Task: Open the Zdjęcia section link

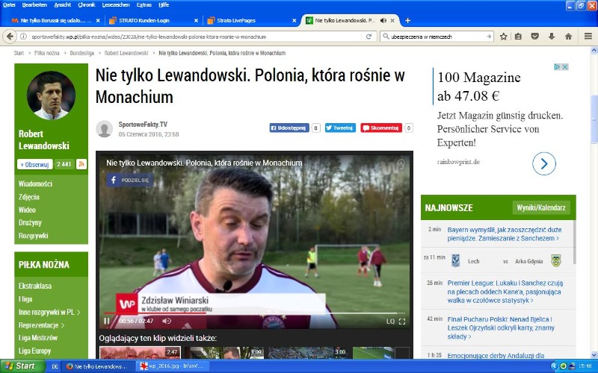Action: pyautogui.click(x=28, y=197)
